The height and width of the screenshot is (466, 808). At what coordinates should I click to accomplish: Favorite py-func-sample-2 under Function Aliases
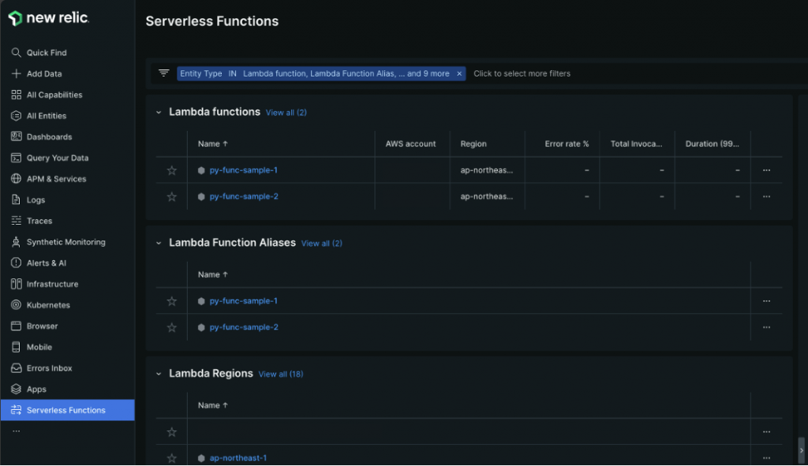[170, 326]
